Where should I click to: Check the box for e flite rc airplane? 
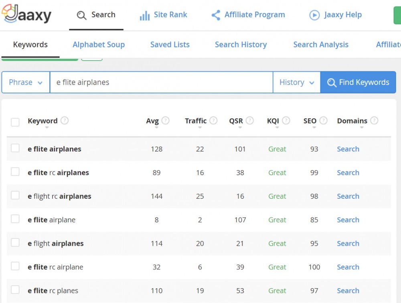point(15,266)
